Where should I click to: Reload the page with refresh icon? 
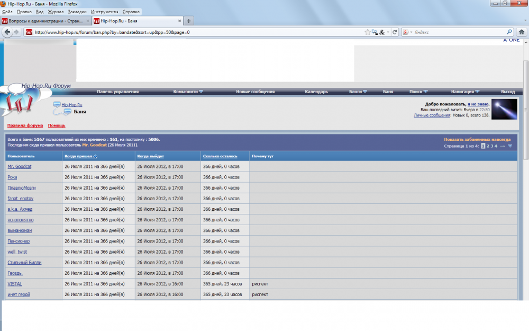point(395,32)
